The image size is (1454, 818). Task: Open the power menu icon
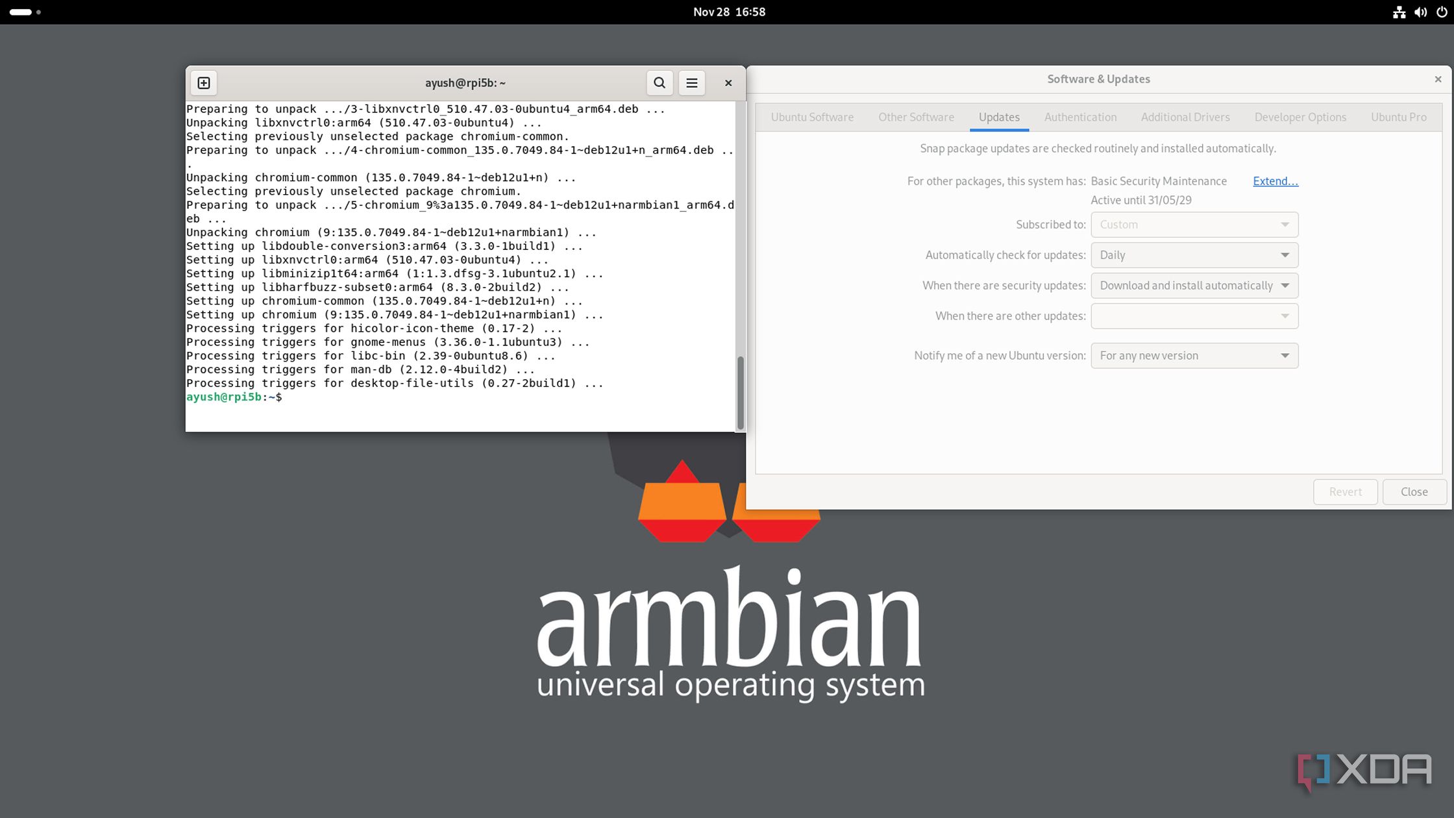click(1442, 12)
